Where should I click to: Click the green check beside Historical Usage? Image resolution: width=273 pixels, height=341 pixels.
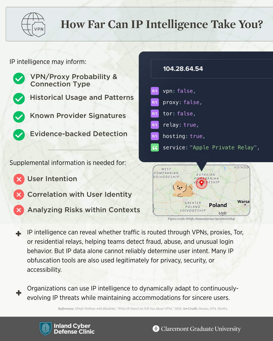pos(19,99)
